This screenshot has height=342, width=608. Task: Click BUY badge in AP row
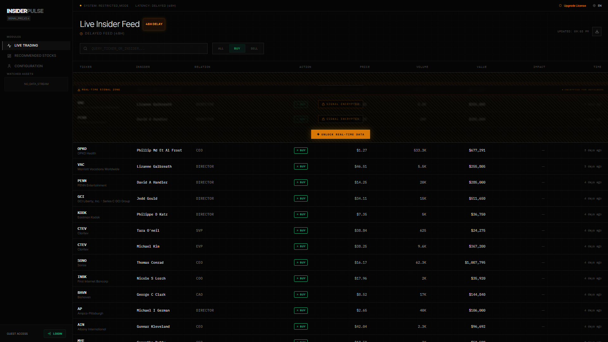[301, 311]
